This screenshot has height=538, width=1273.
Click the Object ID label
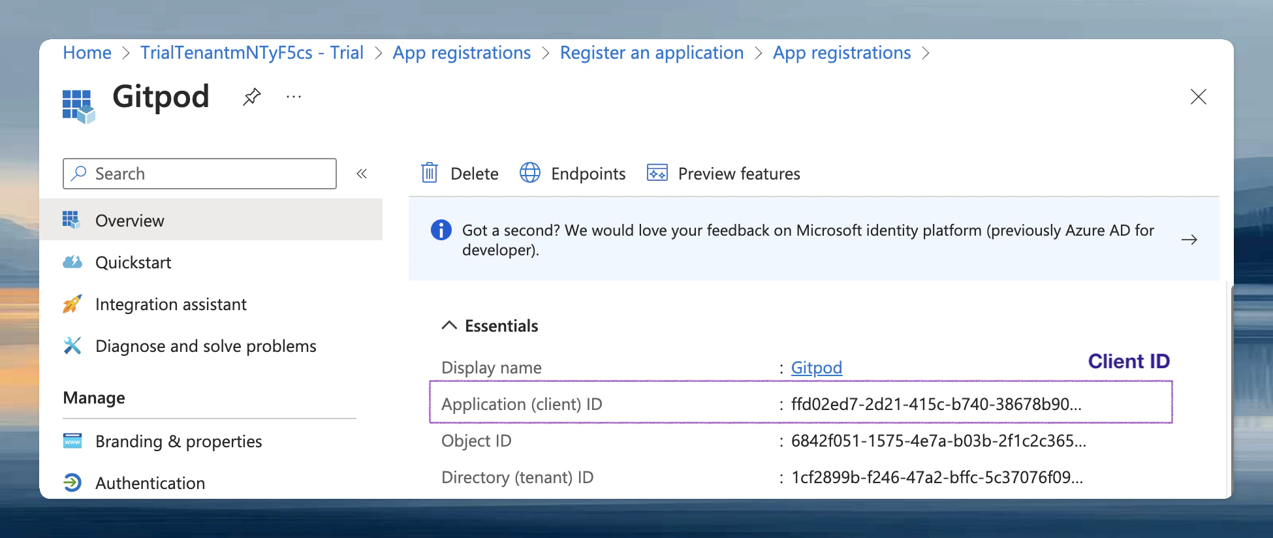click(477, 441)
